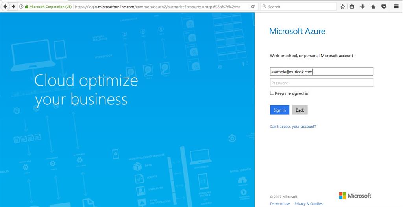Click the browser Search box
This screenshot has height=207, width=403.
click(298, 7)
